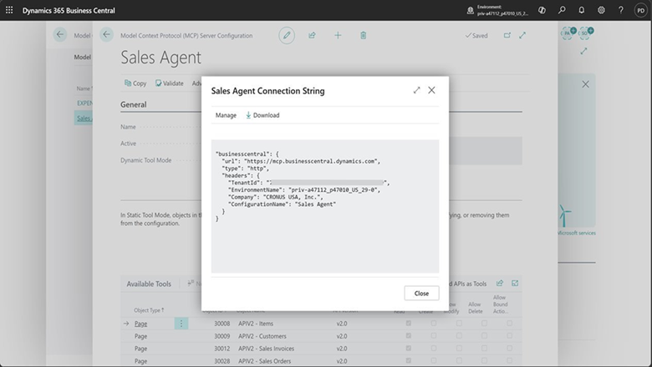Open the environment info icon in top bar

pyautogui.click(x=471, y=10)
